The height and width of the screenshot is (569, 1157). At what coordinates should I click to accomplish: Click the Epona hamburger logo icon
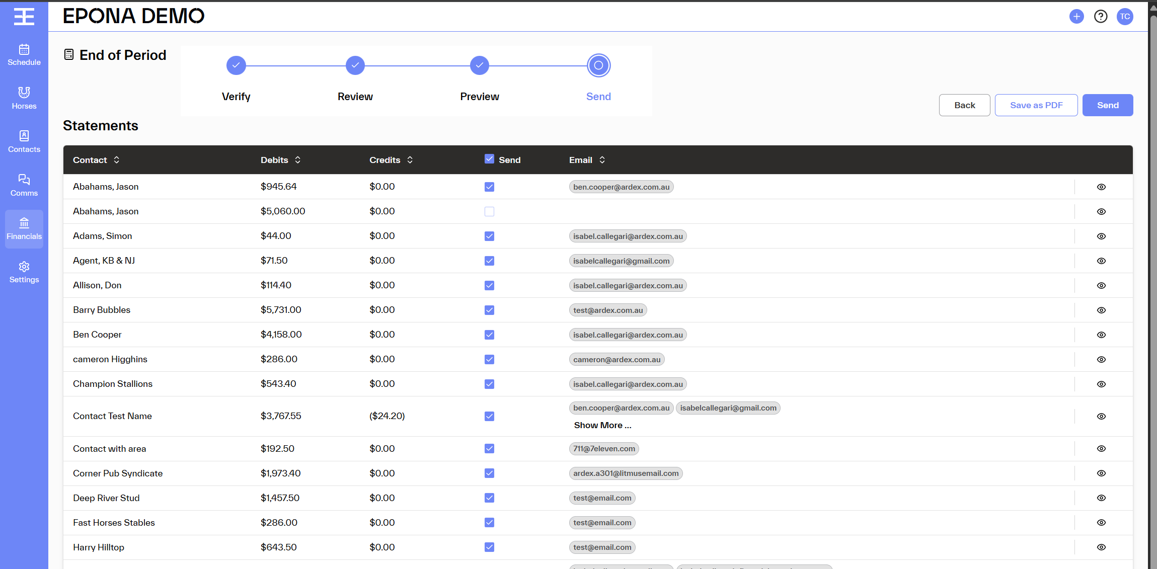(x=24, y=17)
